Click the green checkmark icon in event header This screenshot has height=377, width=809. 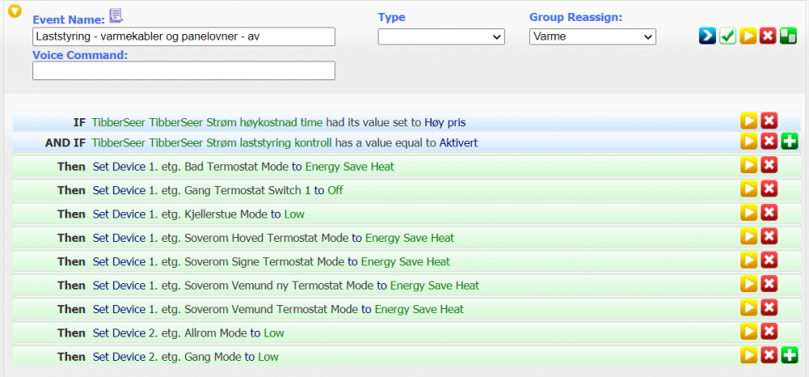[x=727, y=36]
